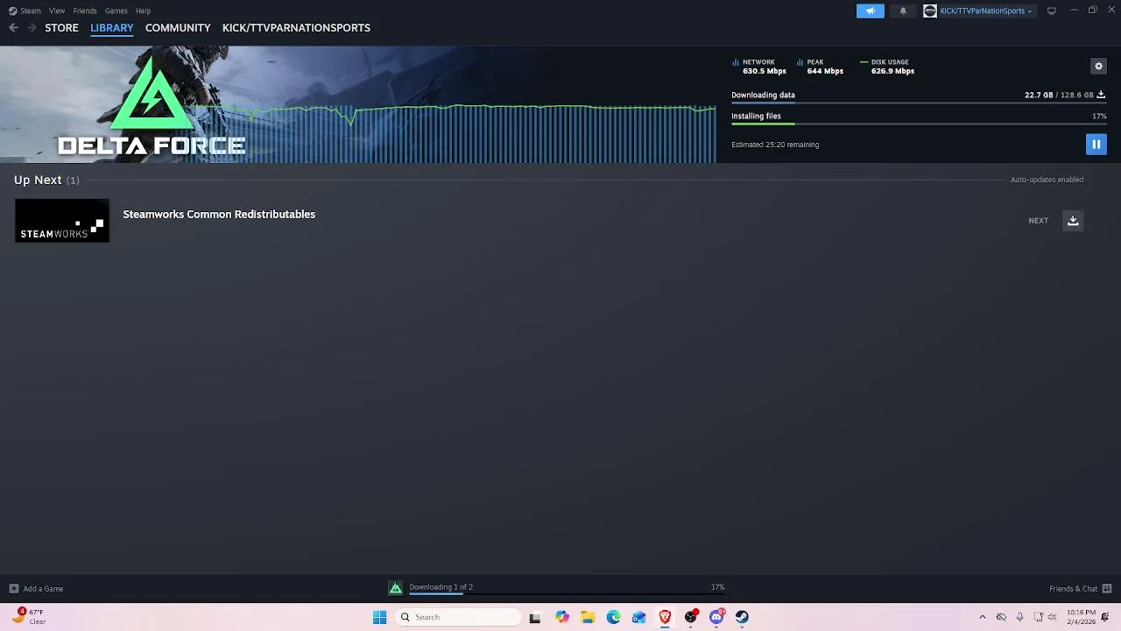Click the Friends & Chat grid icon
The image size is (1121, 631).
click(1107, 589)
